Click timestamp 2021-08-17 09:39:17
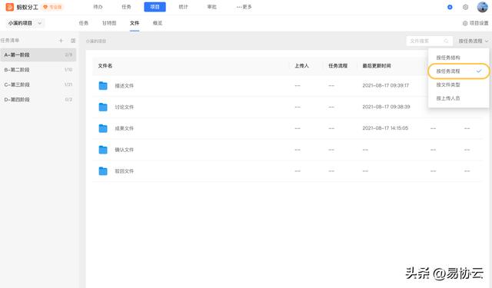 386,85
